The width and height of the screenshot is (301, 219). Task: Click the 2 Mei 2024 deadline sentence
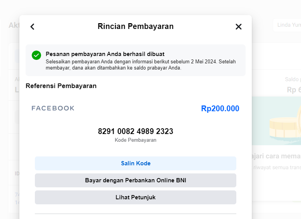pos(140,65)
